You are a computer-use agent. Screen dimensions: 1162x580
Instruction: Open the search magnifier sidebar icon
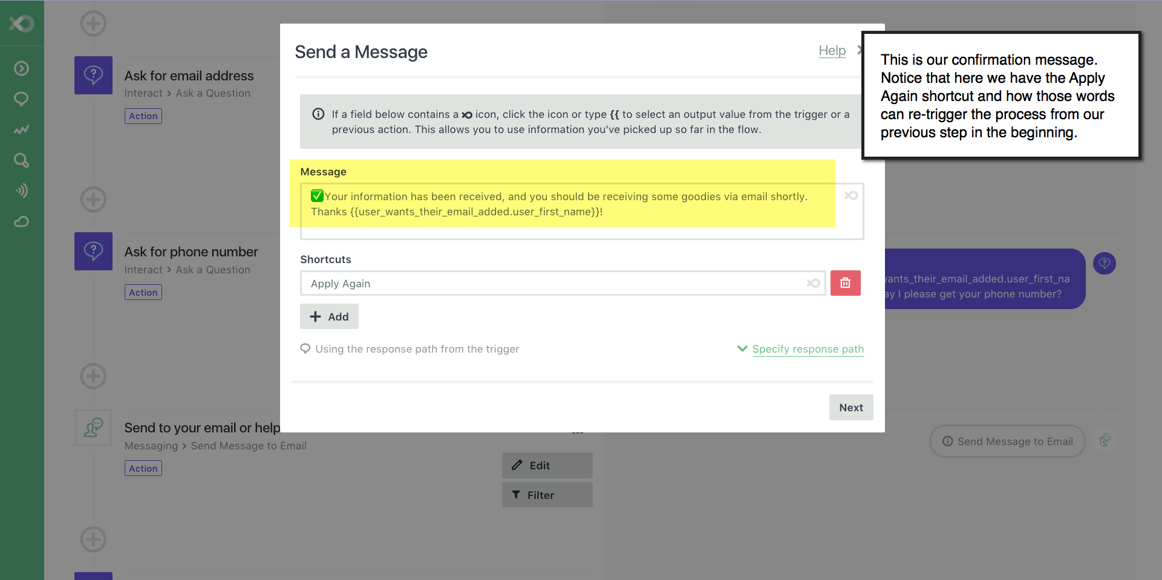pos(21,160)
